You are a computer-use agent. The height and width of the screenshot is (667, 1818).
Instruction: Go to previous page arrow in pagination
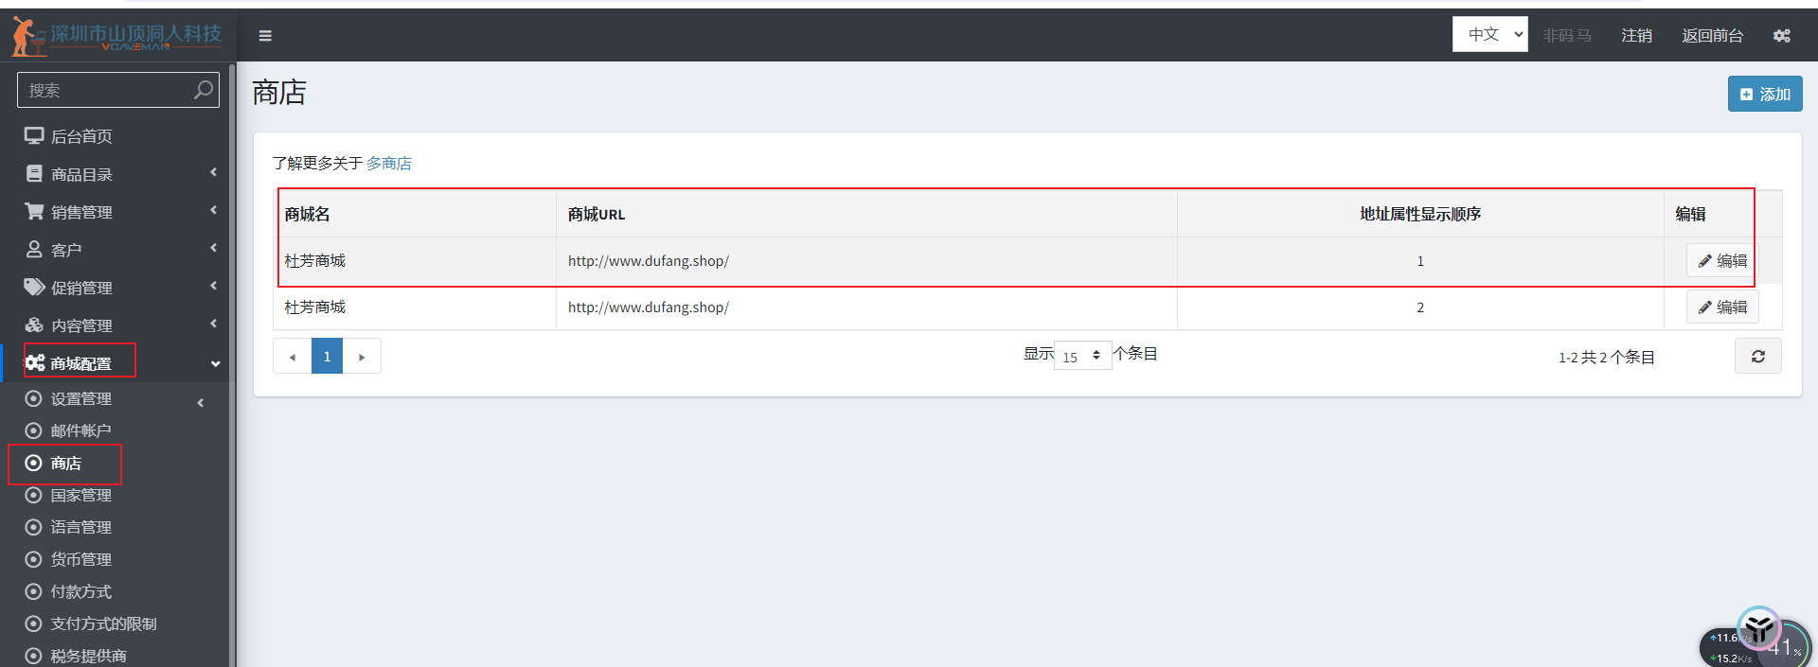293,357
